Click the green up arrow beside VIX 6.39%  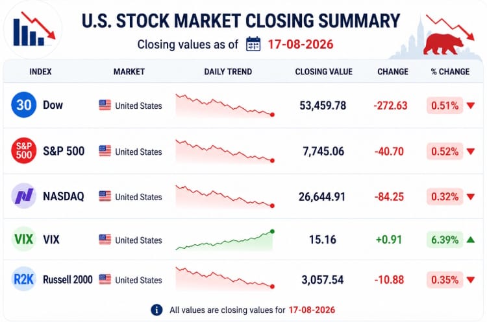tap(471, 240)
